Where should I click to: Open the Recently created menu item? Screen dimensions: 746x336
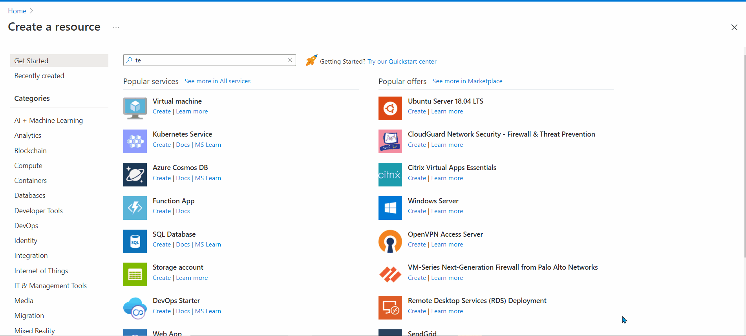tap(39, 76)
